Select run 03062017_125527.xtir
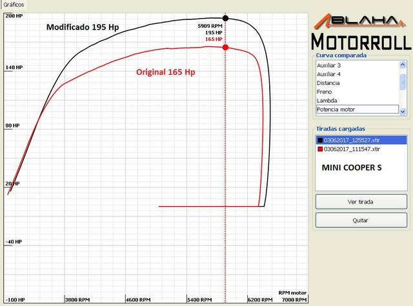413x306 pixels. [x=352, y=140]
